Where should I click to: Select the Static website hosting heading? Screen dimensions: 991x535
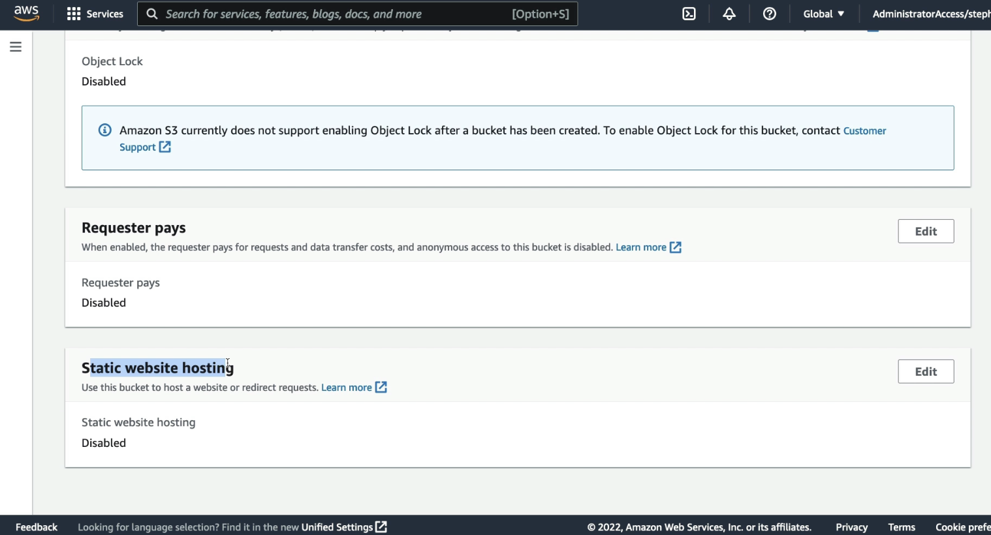[x=157, y=368]
